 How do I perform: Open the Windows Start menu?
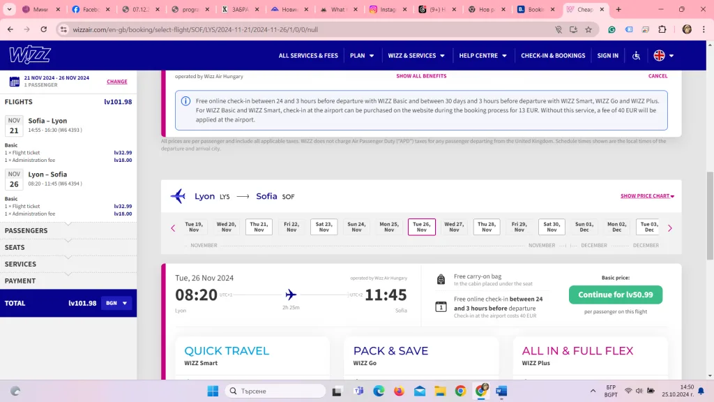tap(213, 391)
